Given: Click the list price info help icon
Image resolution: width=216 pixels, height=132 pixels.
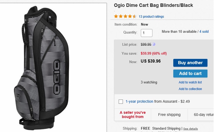Looking at the screenshot, I should tap(154, 44).
